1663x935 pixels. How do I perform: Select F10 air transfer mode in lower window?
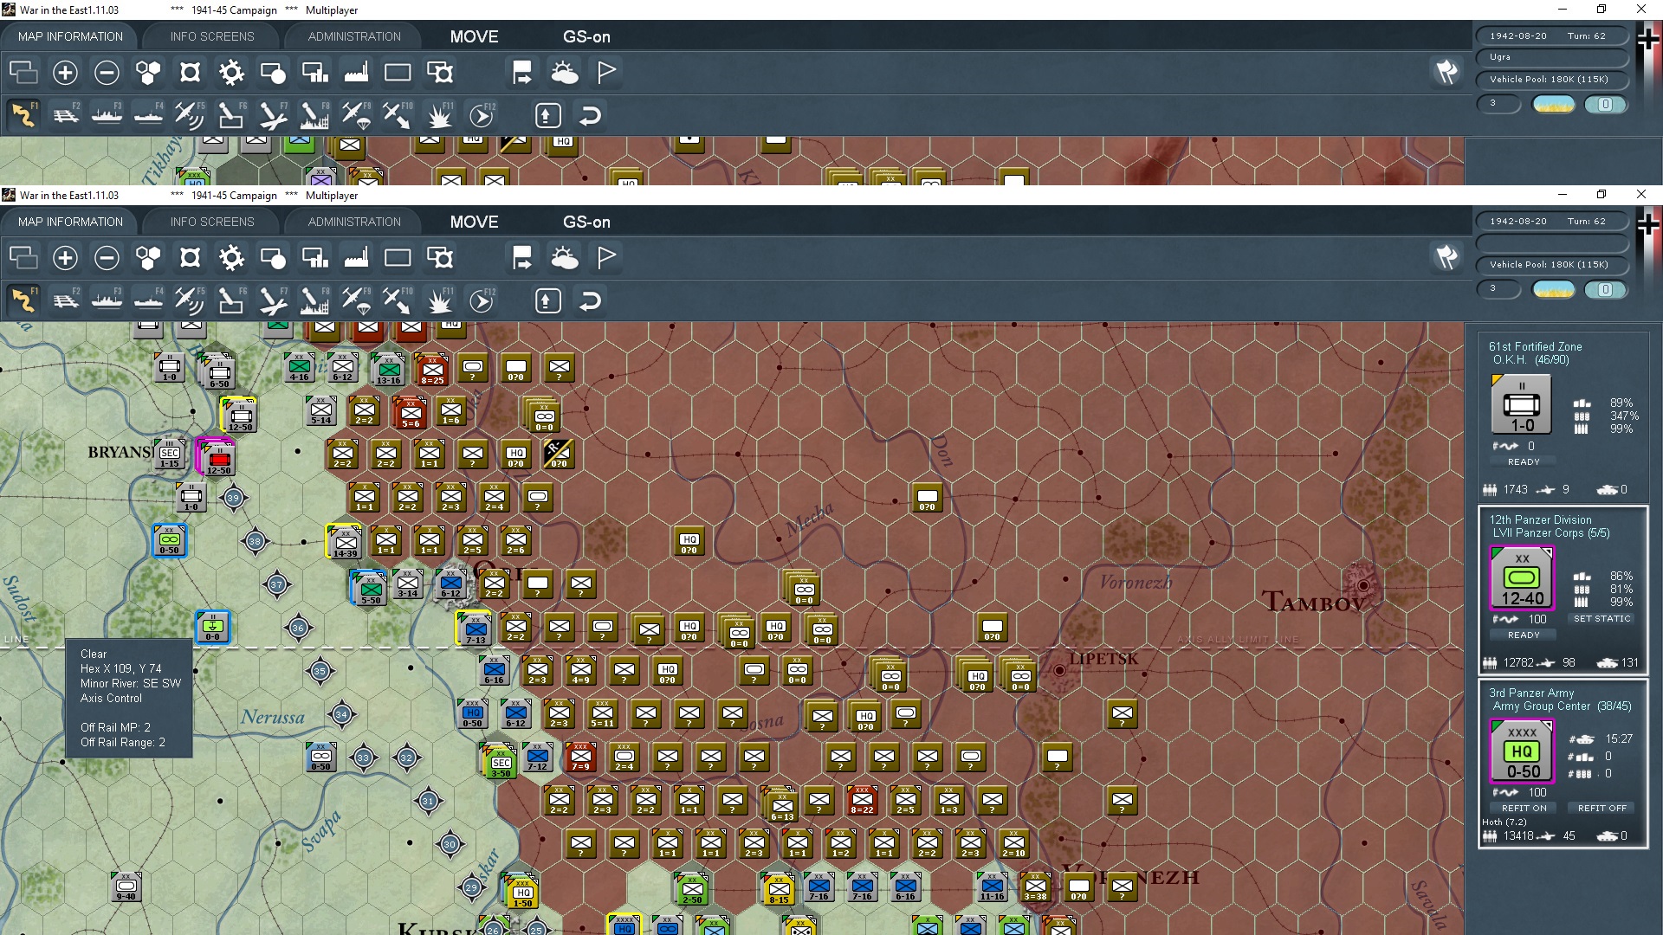click(x=398, y=301)
